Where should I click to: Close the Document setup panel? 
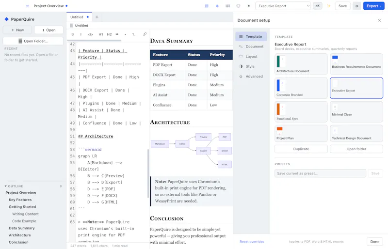coord(379,20)
